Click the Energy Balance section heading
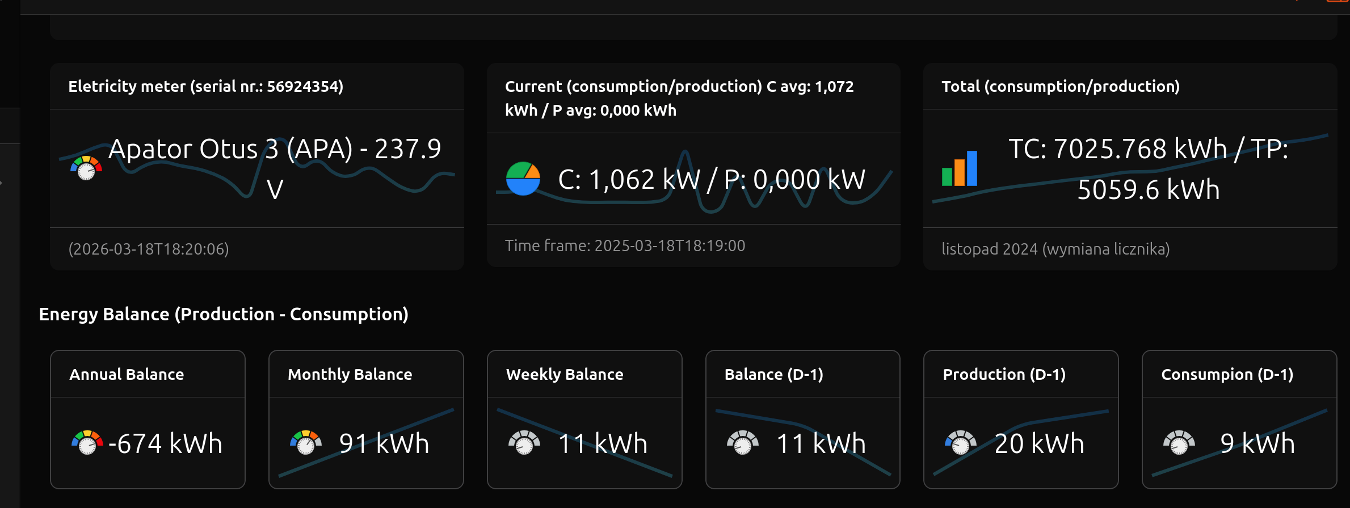1350x508 pixels. tap(224, 314)
